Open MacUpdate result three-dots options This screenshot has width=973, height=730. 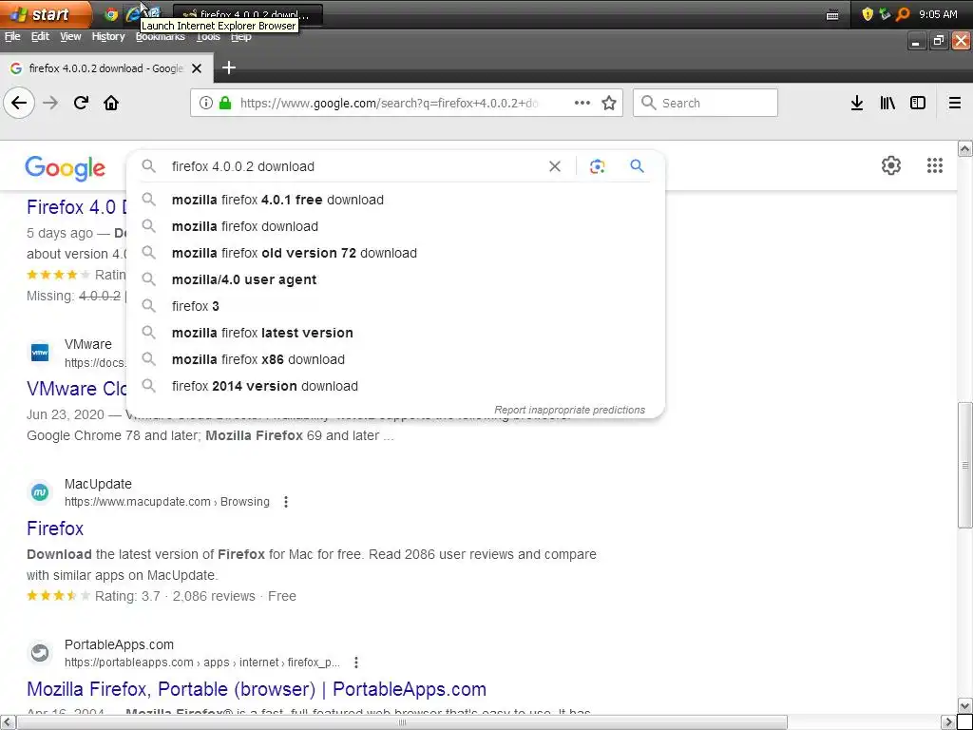coord(285,502)
